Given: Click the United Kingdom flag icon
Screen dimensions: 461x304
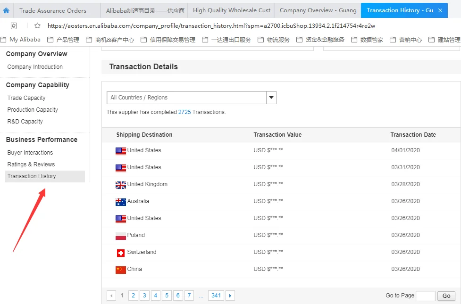Looking at the screenshot, I should point(121,185).
